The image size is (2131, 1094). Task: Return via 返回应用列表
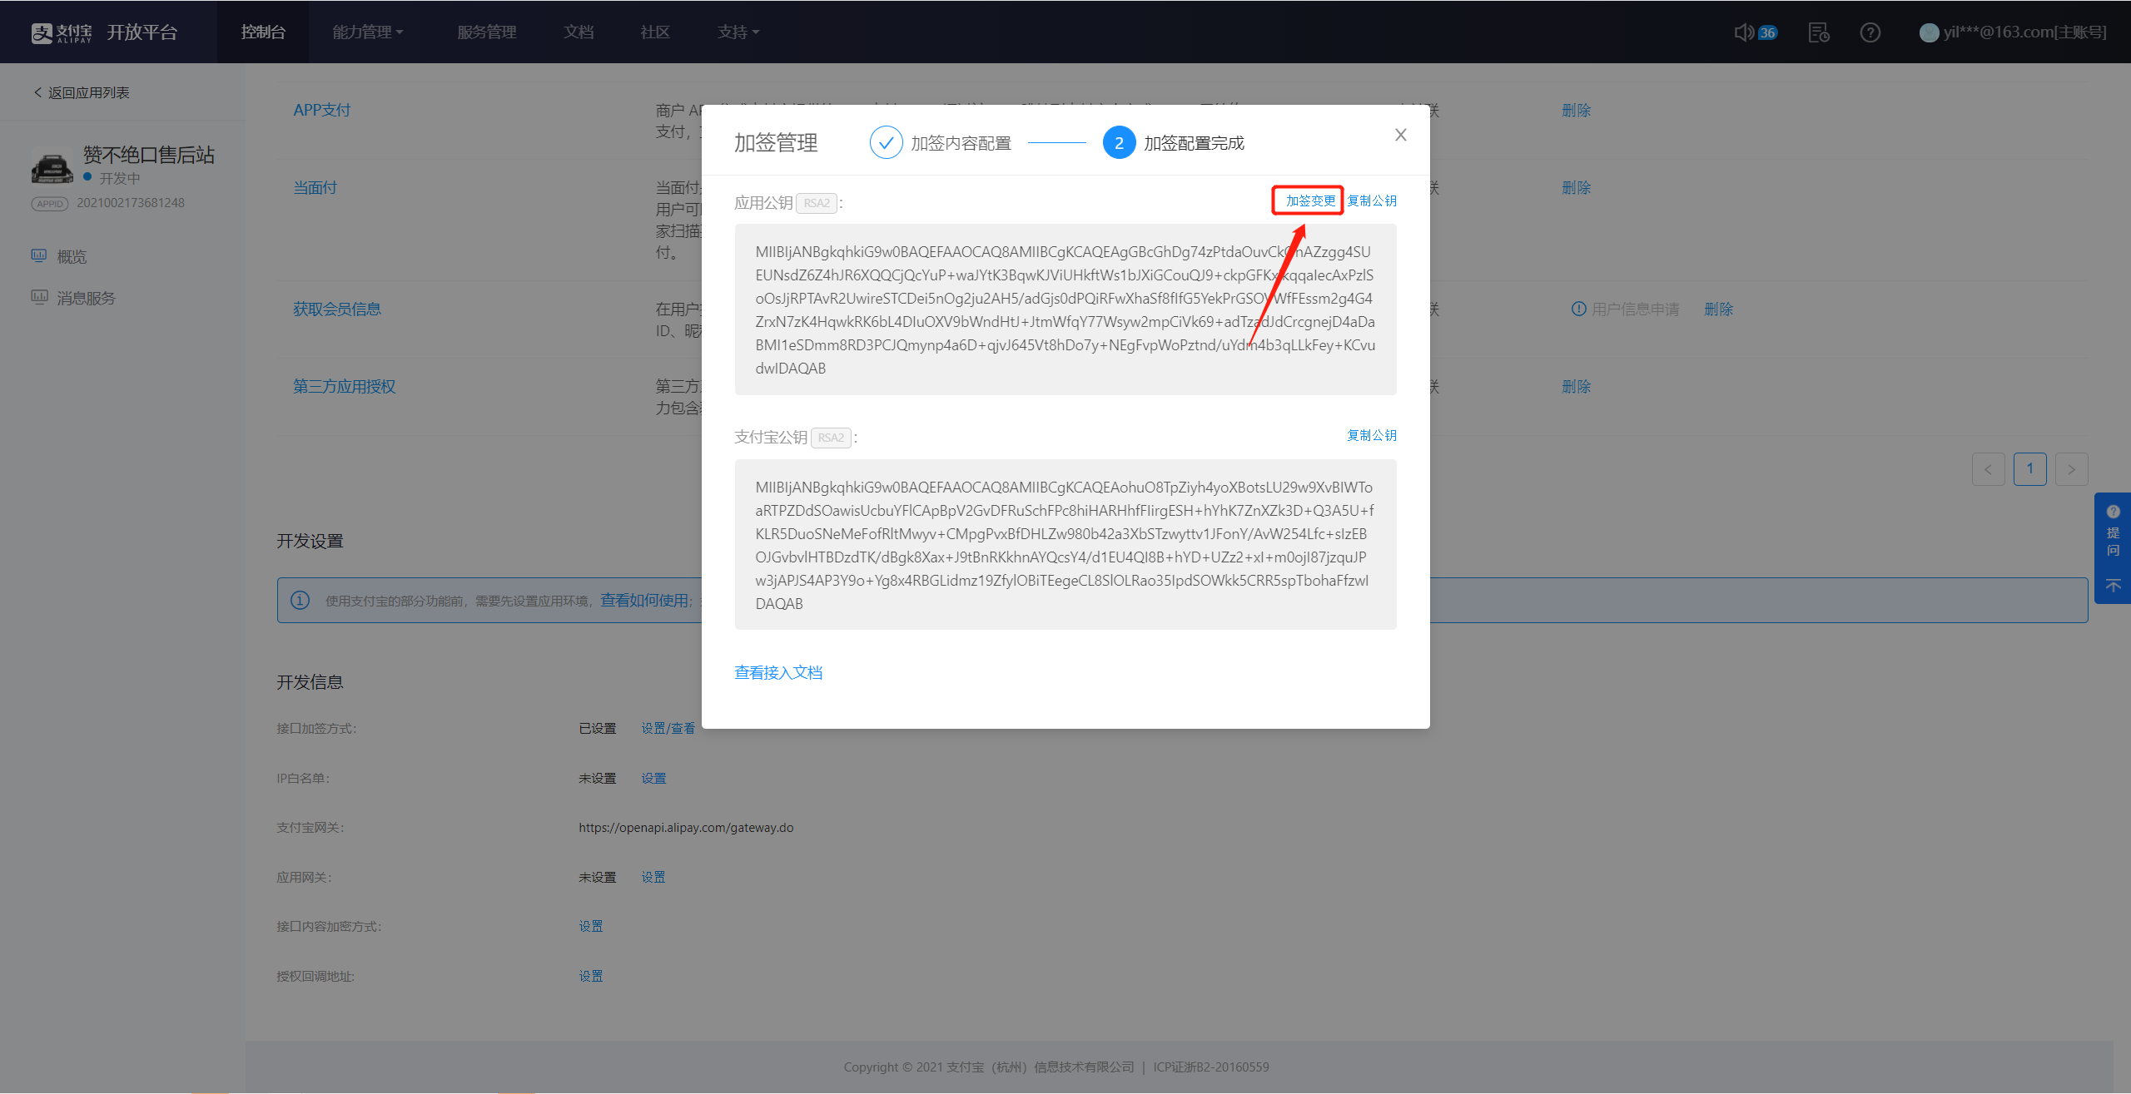click(82, 92)
